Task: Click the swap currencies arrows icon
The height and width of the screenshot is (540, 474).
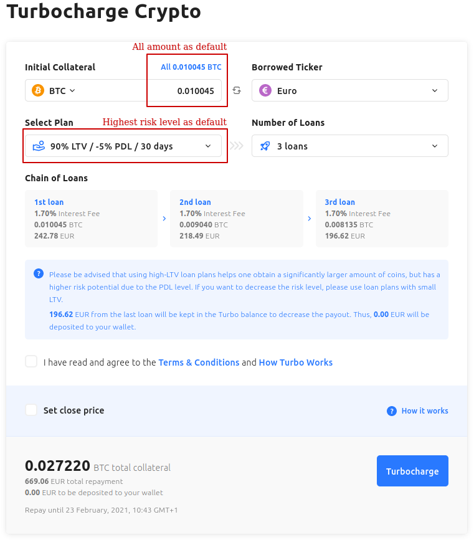Action: tap(237, 91)
